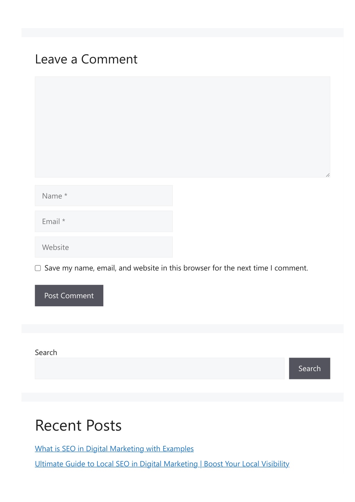Screen dimensions: 355x502
Task: Click the Search label above the field
Action: pos(46,352)
